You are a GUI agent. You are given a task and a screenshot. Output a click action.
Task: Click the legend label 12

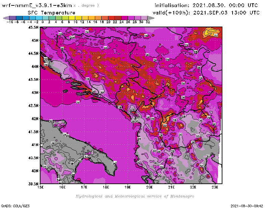coord(82,22)
